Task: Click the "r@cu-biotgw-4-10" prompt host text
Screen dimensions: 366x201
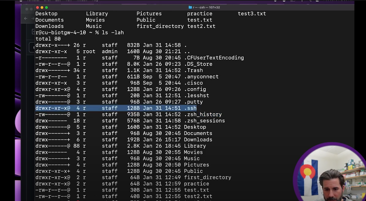Action: (61, 33)
